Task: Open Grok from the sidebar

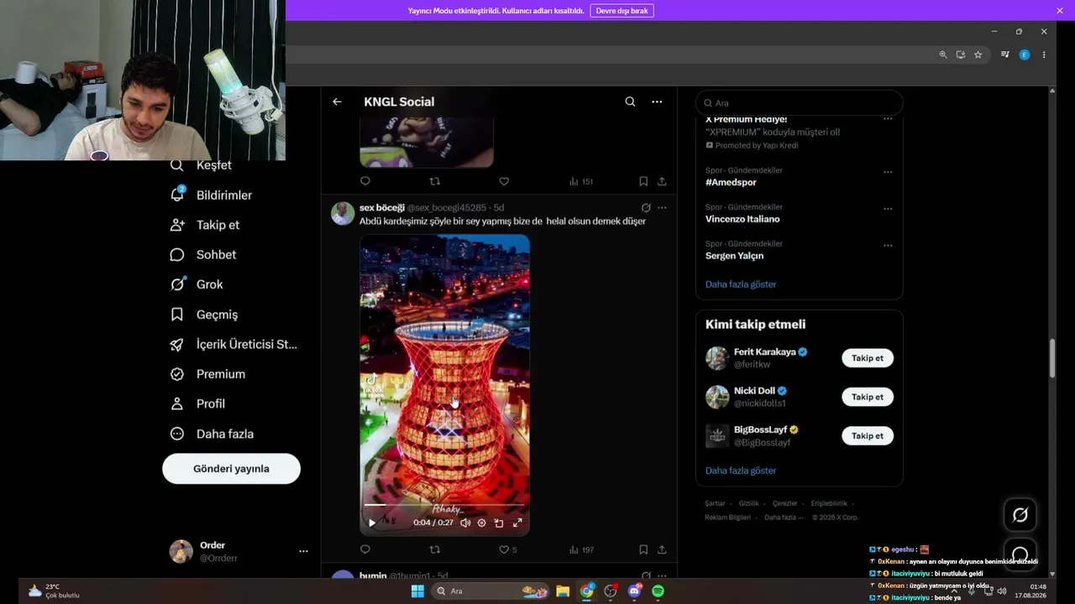Action: click(197, 284)
